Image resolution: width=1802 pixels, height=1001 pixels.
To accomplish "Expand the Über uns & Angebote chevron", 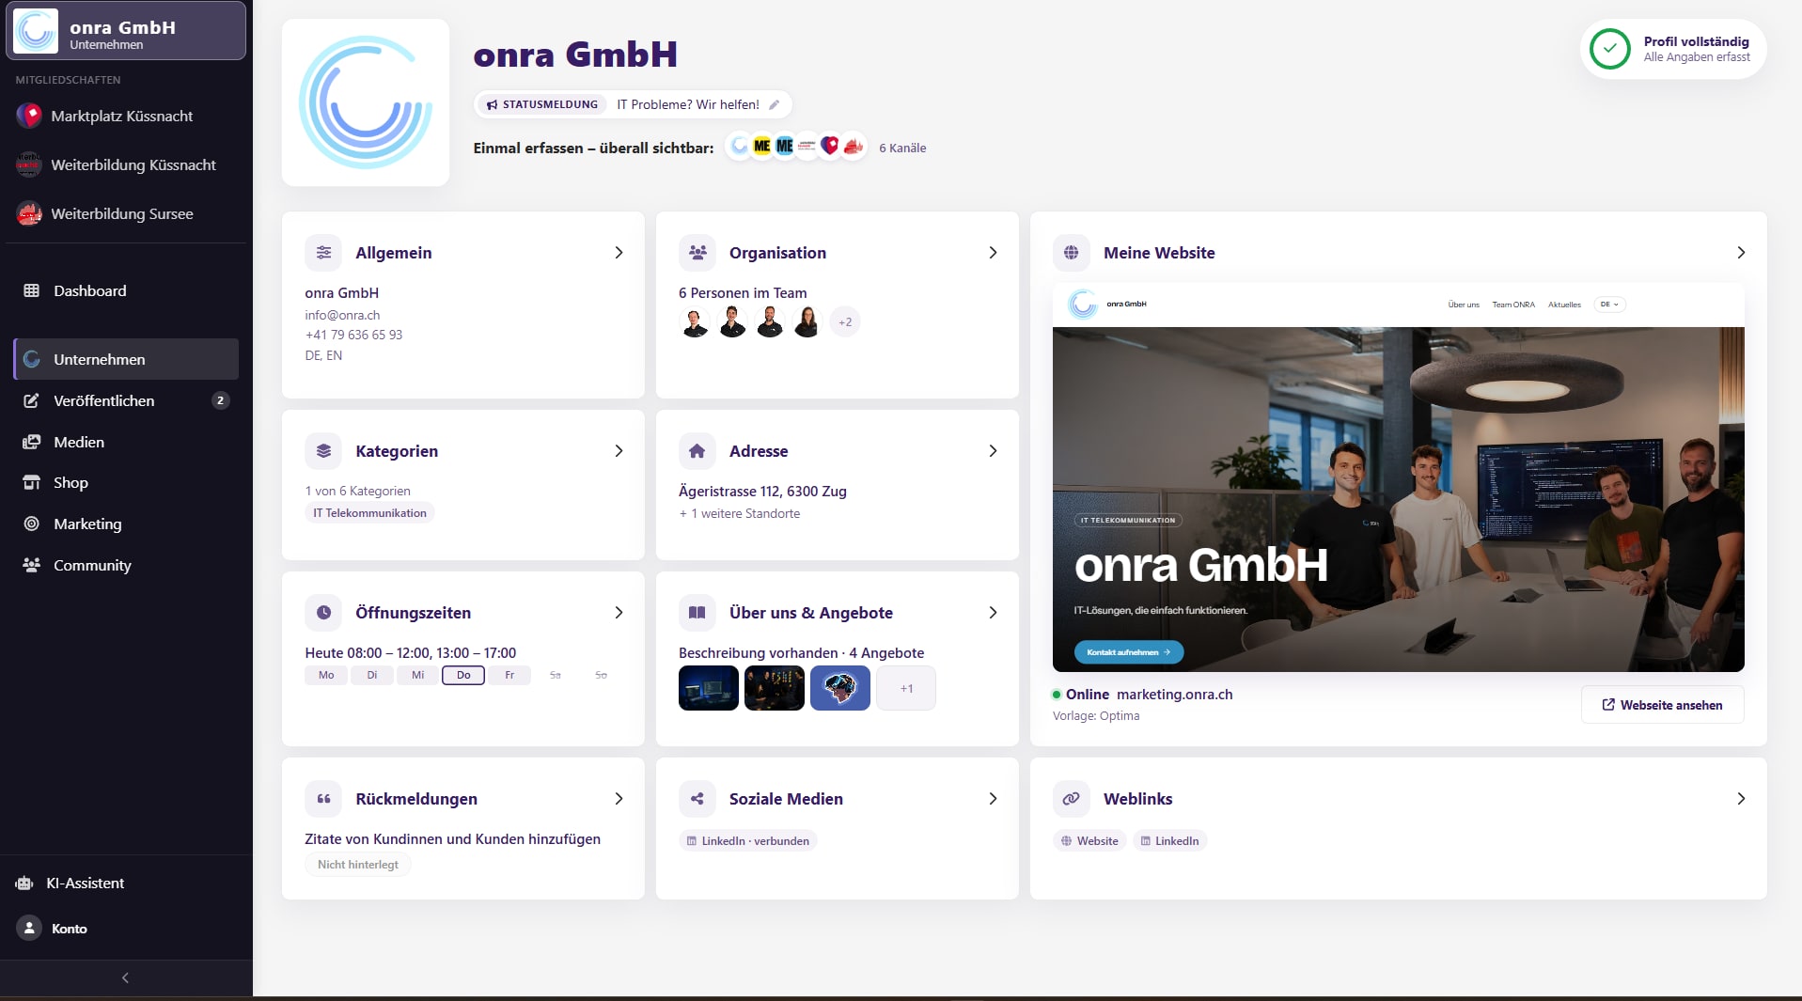I will pos(993,613).
